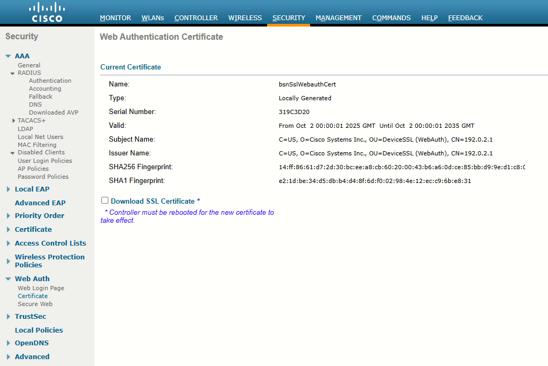Viewport: 548px width, 366px height.
Task: Open Advanced EAP section
Action: pos(40,203)
